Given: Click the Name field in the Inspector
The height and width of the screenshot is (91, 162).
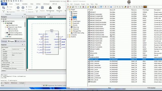Looking at the screenshot, I should (18, 50).
